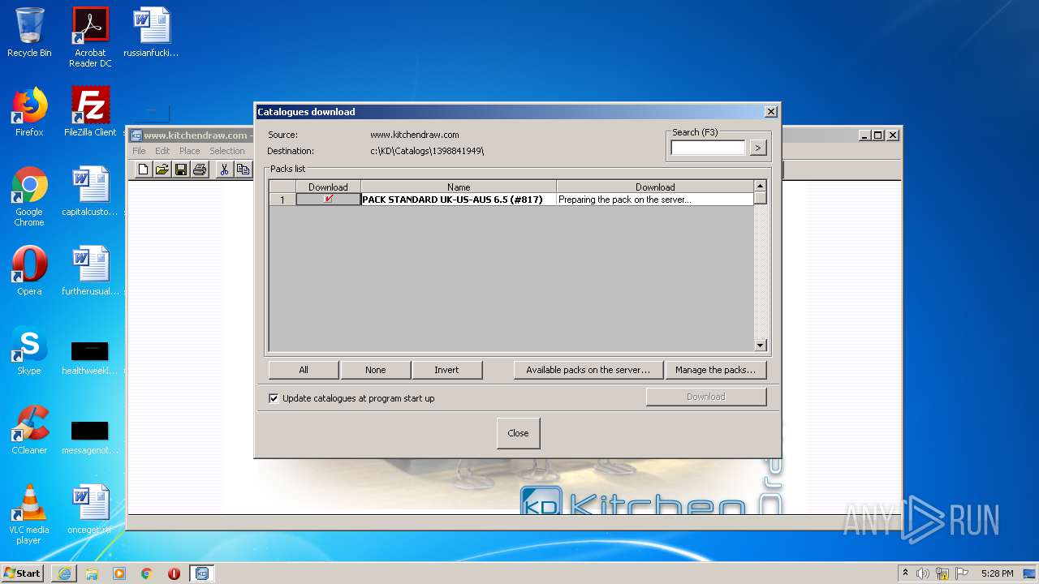Click packs list scrollbar up arrow
Viewport: 1039px width, 584px height.
[761, 187]
